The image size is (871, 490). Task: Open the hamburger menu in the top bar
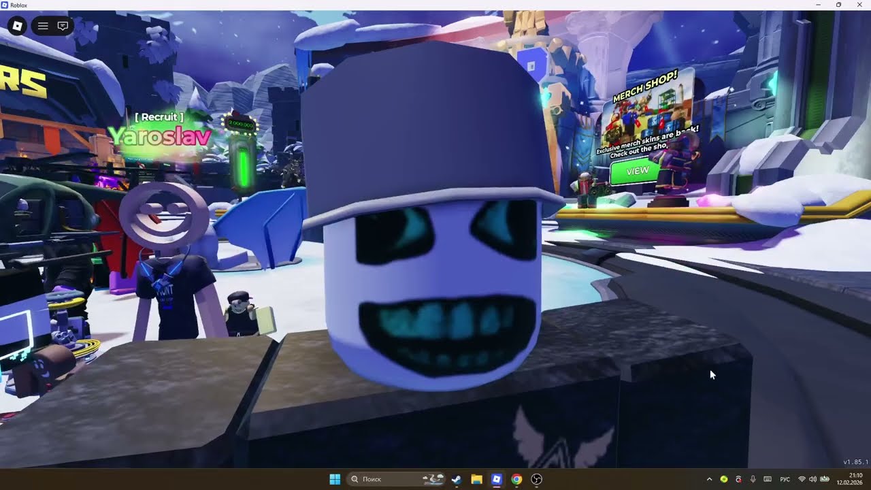coord(43,26)
